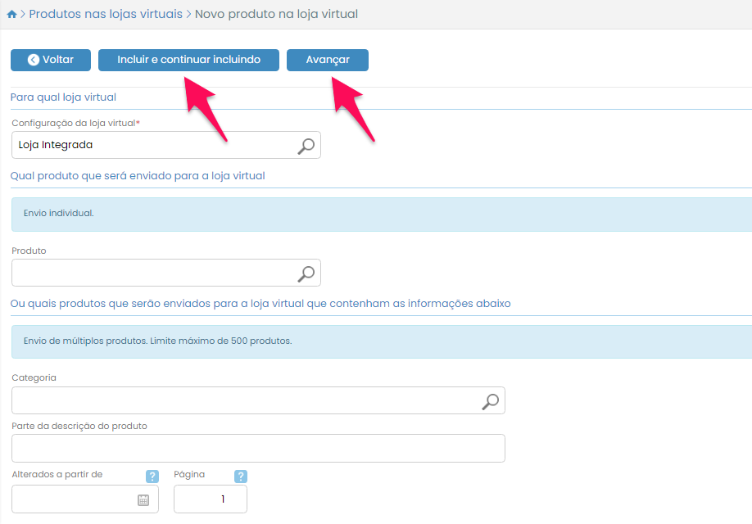Search categories using the Categoria magnifier icon
The height and width of the screenshot is (524, 752).
[490, 401]
